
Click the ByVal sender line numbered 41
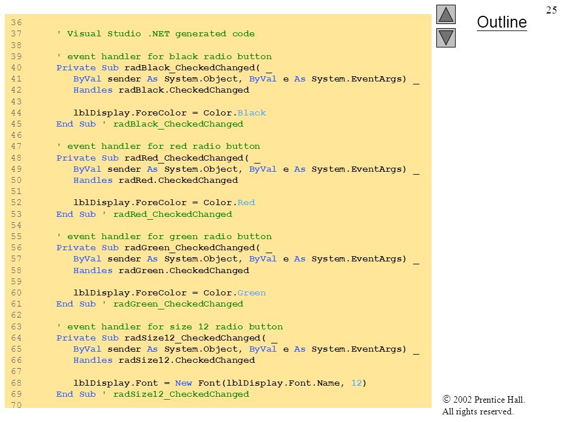(246, 79)
